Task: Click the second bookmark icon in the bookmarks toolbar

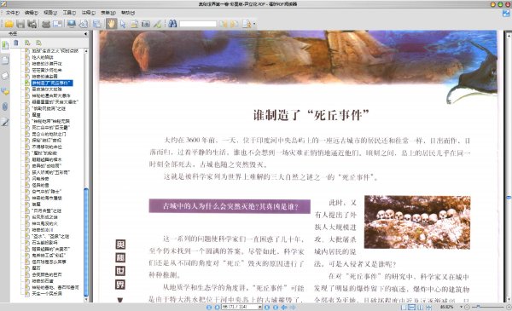Action: coord(38,43)
